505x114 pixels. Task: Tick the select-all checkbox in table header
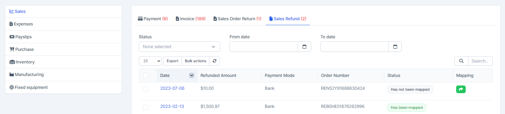(146, 75)
